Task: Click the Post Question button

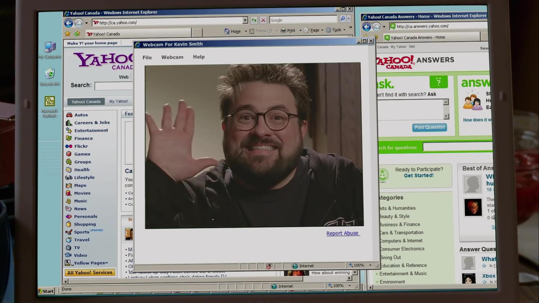Action: [x=430, y=127]
